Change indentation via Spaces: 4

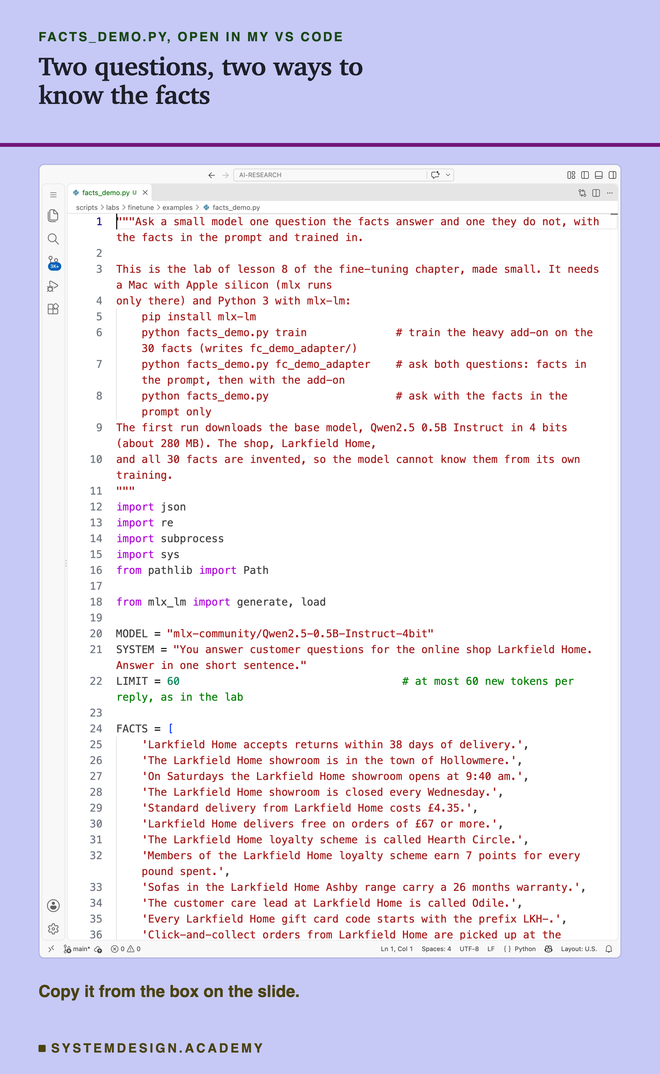coord(436,949)
